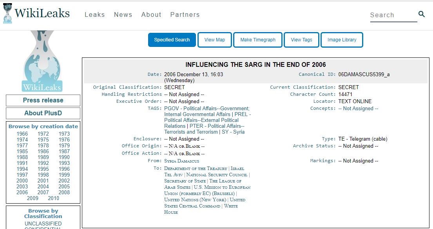Browse cables created in 1972
Viewport: 433px width, 229px height.
[x=43, y=134]
